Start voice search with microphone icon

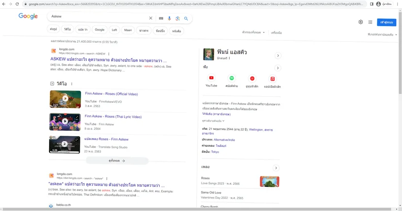(x=169, y=18)
